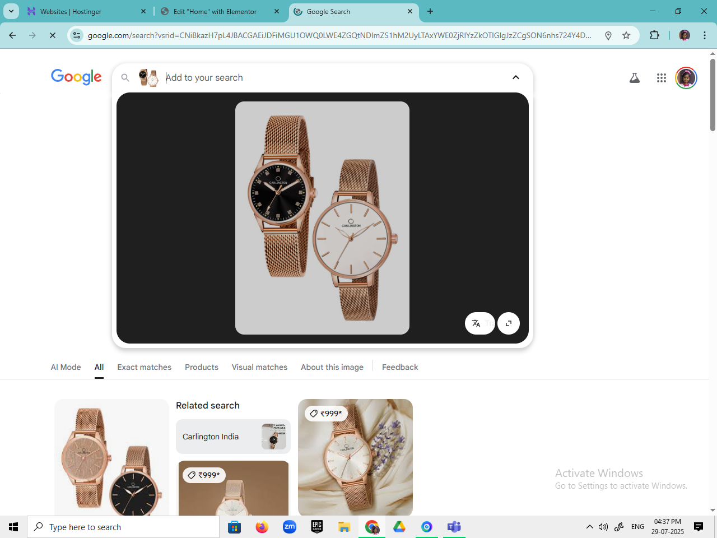Open the tab search dropdown arrow

click(x=11, y=11)
